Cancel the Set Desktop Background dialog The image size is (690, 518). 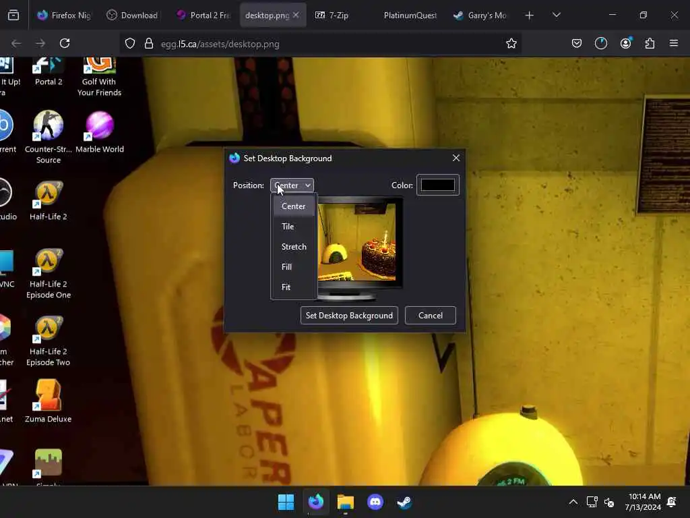point(431,316)
